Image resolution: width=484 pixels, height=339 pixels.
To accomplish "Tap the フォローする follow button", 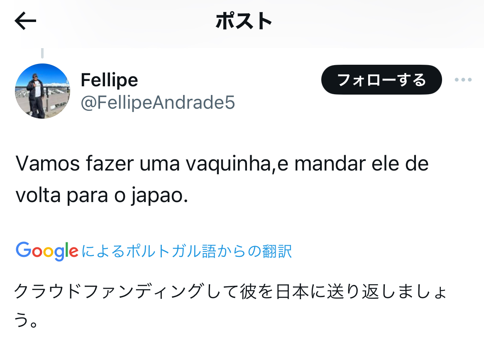I will click(x=381, y=80).
